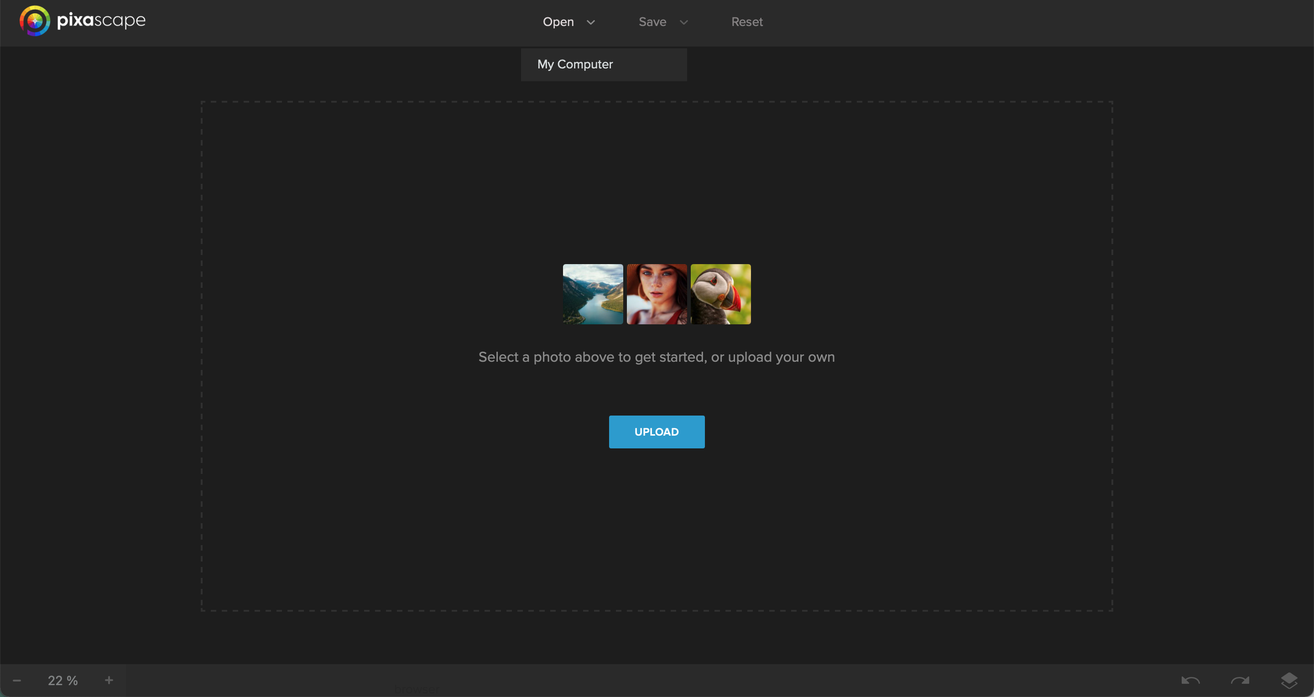Click the 22 % zoom level
This screenshot has height=697, width=1314.
63,680
